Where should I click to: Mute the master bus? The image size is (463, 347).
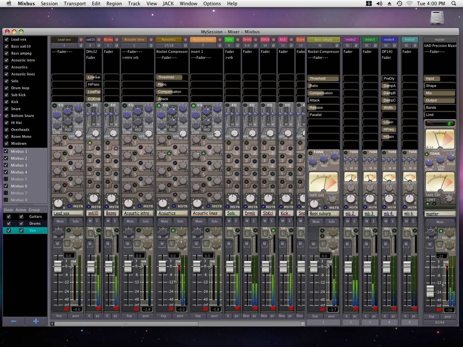click(x=440, y=222)
